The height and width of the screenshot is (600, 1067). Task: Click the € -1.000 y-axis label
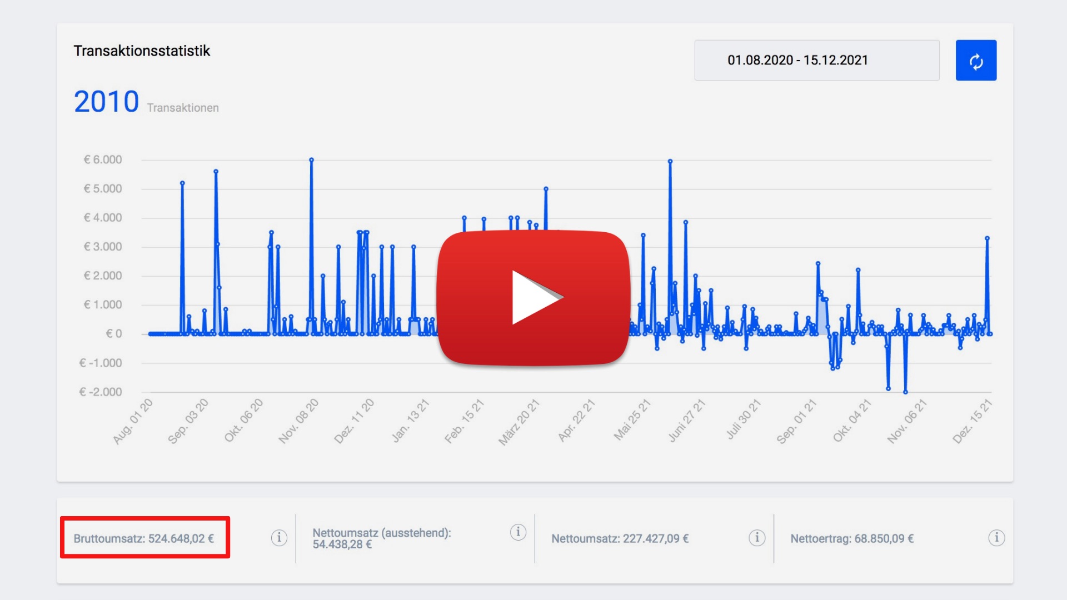[x=101, y=363]
